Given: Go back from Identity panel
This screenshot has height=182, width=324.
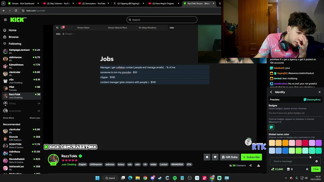Looking at the screenshot, I should (271, 92).
